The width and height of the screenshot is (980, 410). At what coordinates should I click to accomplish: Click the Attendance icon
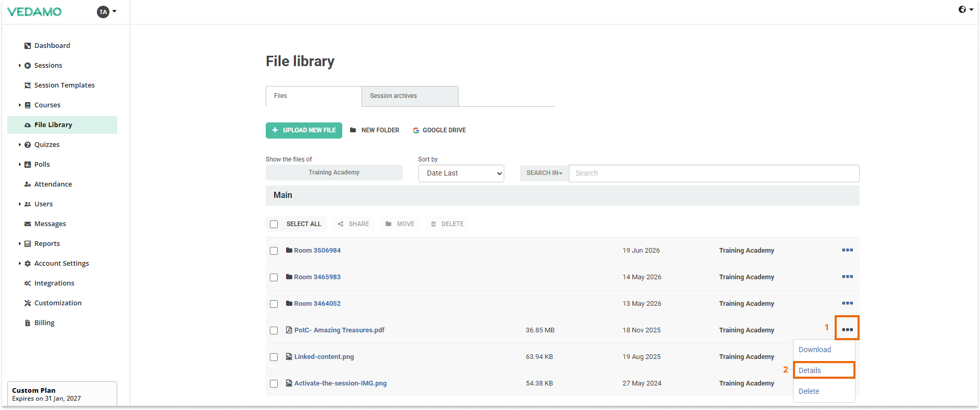click(x=28, y=184)
